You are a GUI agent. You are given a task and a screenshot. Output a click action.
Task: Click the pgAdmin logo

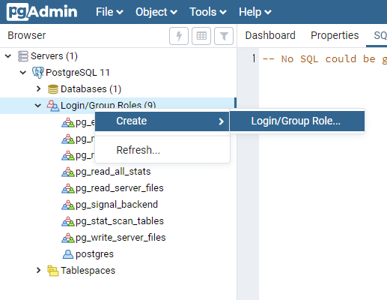[x=42, y=12]
